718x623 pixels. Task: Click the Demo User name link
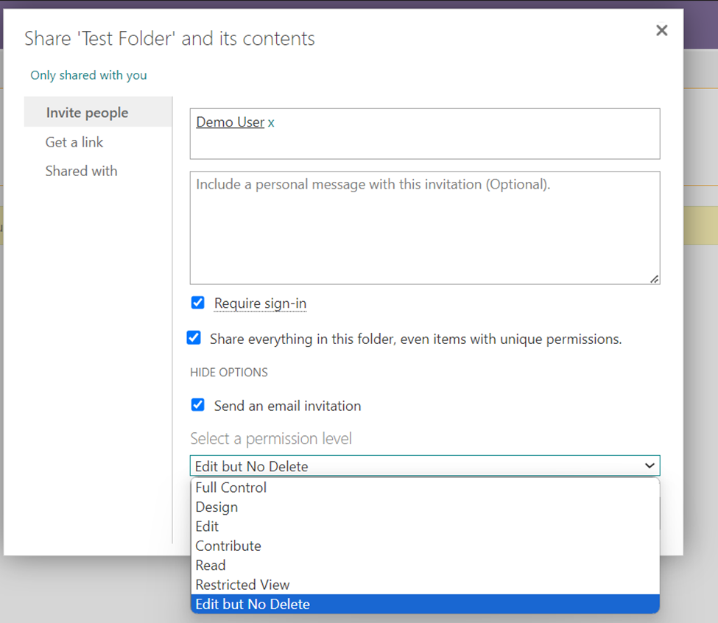(x=230, y=122)
